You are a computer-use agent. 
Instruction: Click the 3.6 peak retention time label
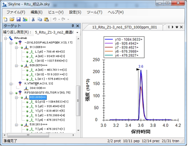pyautogui.click(x=141, y=66)
